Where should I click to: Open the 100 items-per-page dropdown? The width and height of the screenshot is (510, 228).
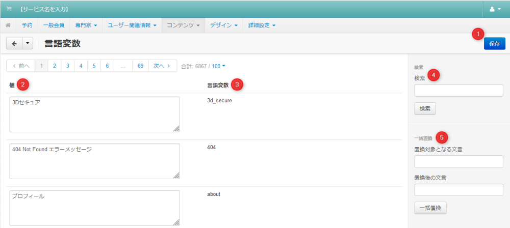click(219, 66)
